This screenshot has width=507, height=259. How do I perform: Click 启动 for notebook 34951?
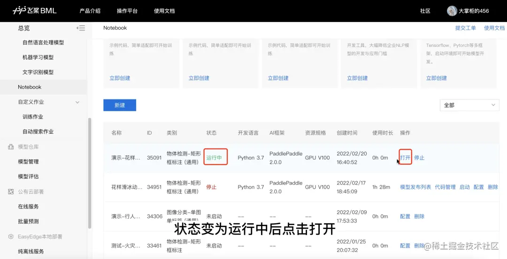pos(465,187)
